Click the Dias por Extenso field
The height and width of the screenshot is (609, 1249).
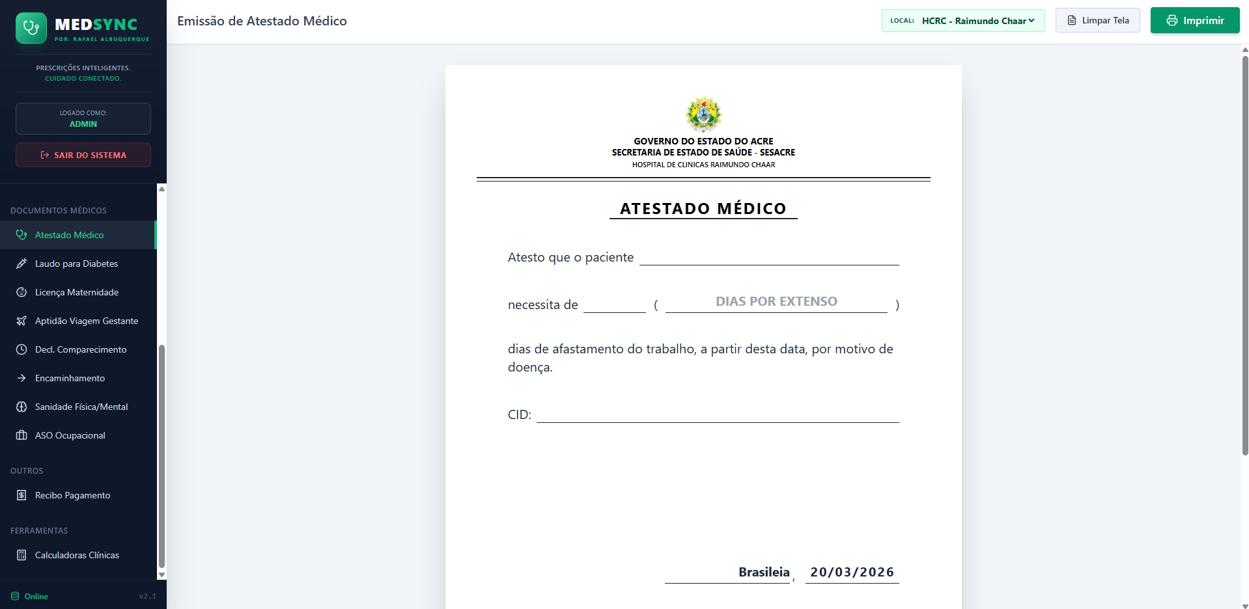[776, 302]
